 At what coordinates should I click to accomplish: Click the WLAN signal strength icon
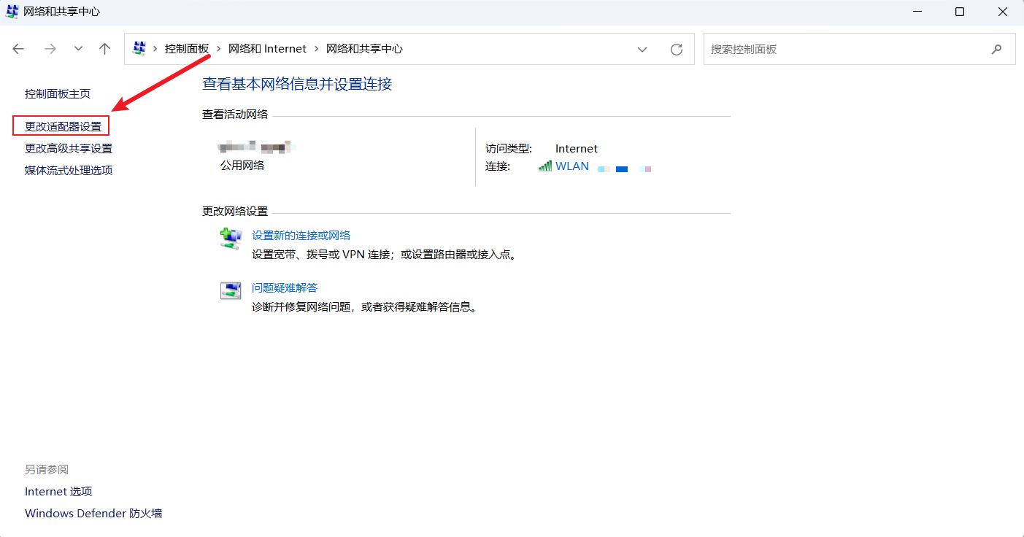545,166
